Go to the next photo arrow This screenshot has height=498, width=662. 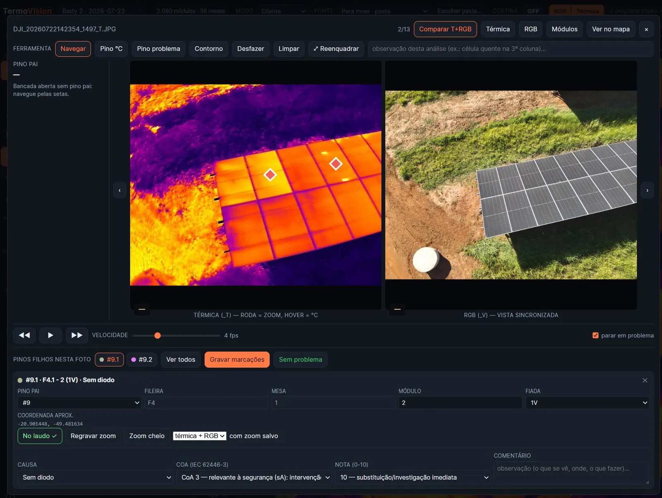point(647,190)
